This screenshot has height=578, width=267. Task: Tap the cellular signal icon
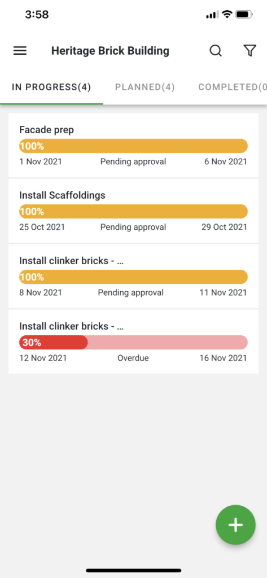[x=212, y=15]
